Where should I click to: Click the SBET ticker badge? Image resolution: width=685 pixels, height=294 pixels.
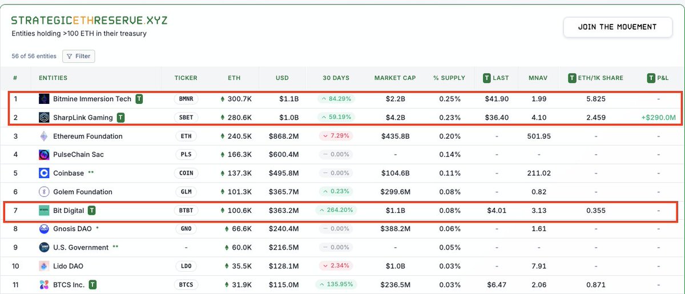click(186, 118)
